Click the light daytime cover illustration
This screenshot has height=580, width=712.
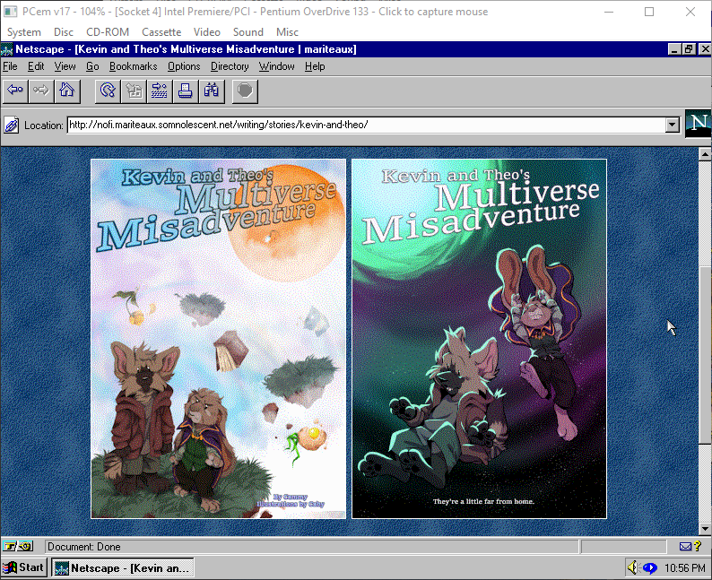[218, 339]
